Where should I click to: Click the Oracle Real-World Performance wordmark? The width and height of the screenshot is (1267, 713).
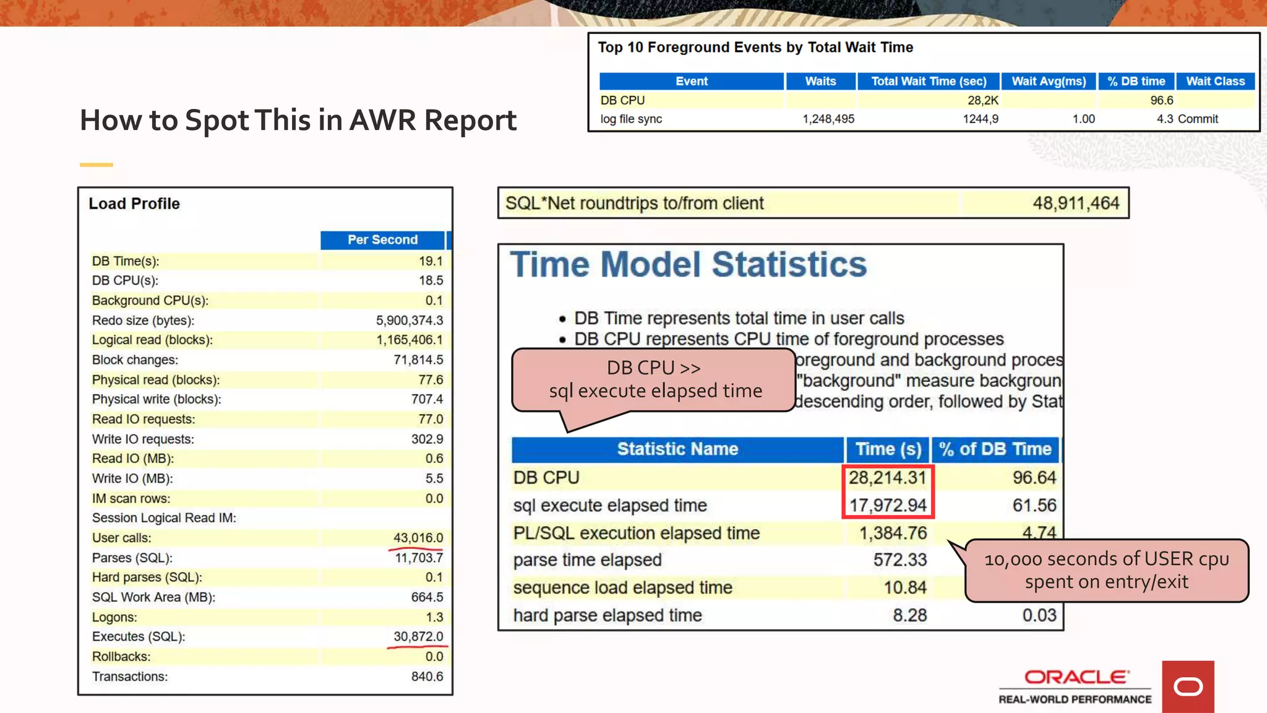[1075, 686]
